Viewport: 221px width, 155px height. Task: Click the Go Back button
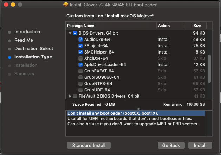(x=171, y=145)
